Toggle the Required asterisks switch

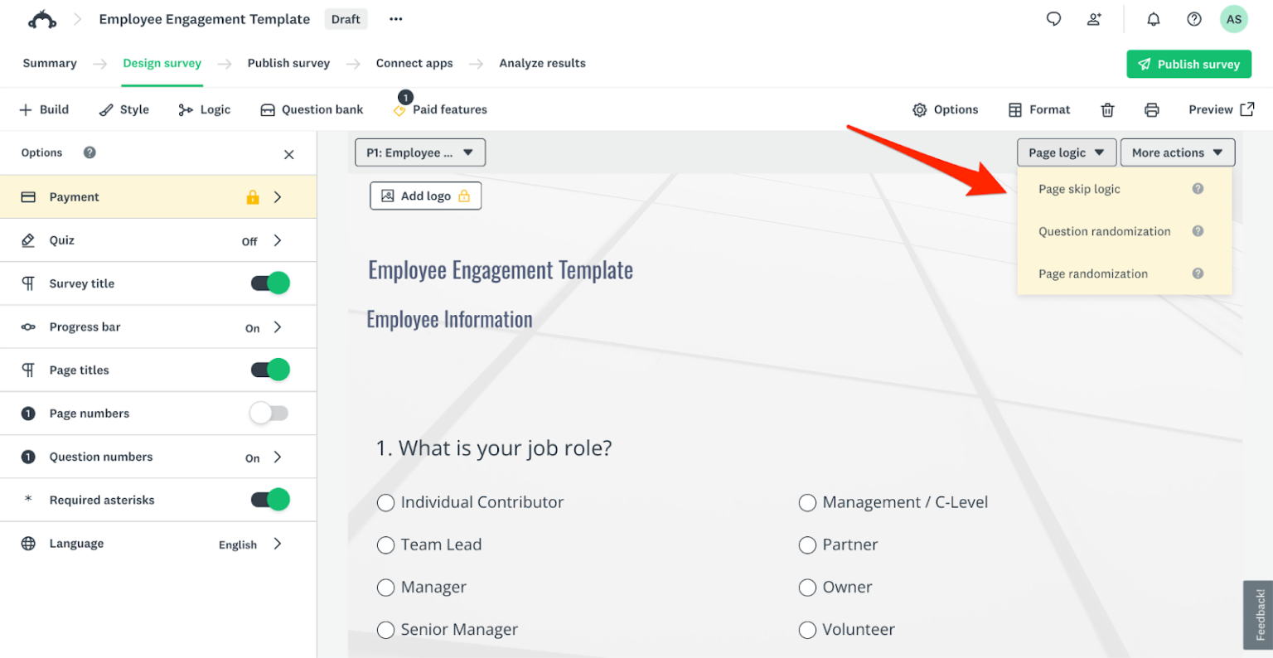click(x=270, y=500)
